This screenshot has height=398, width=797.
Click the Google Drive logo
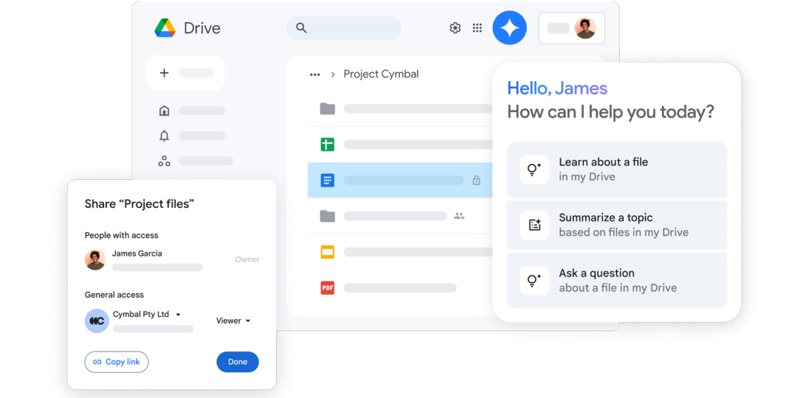click(165, 28)
